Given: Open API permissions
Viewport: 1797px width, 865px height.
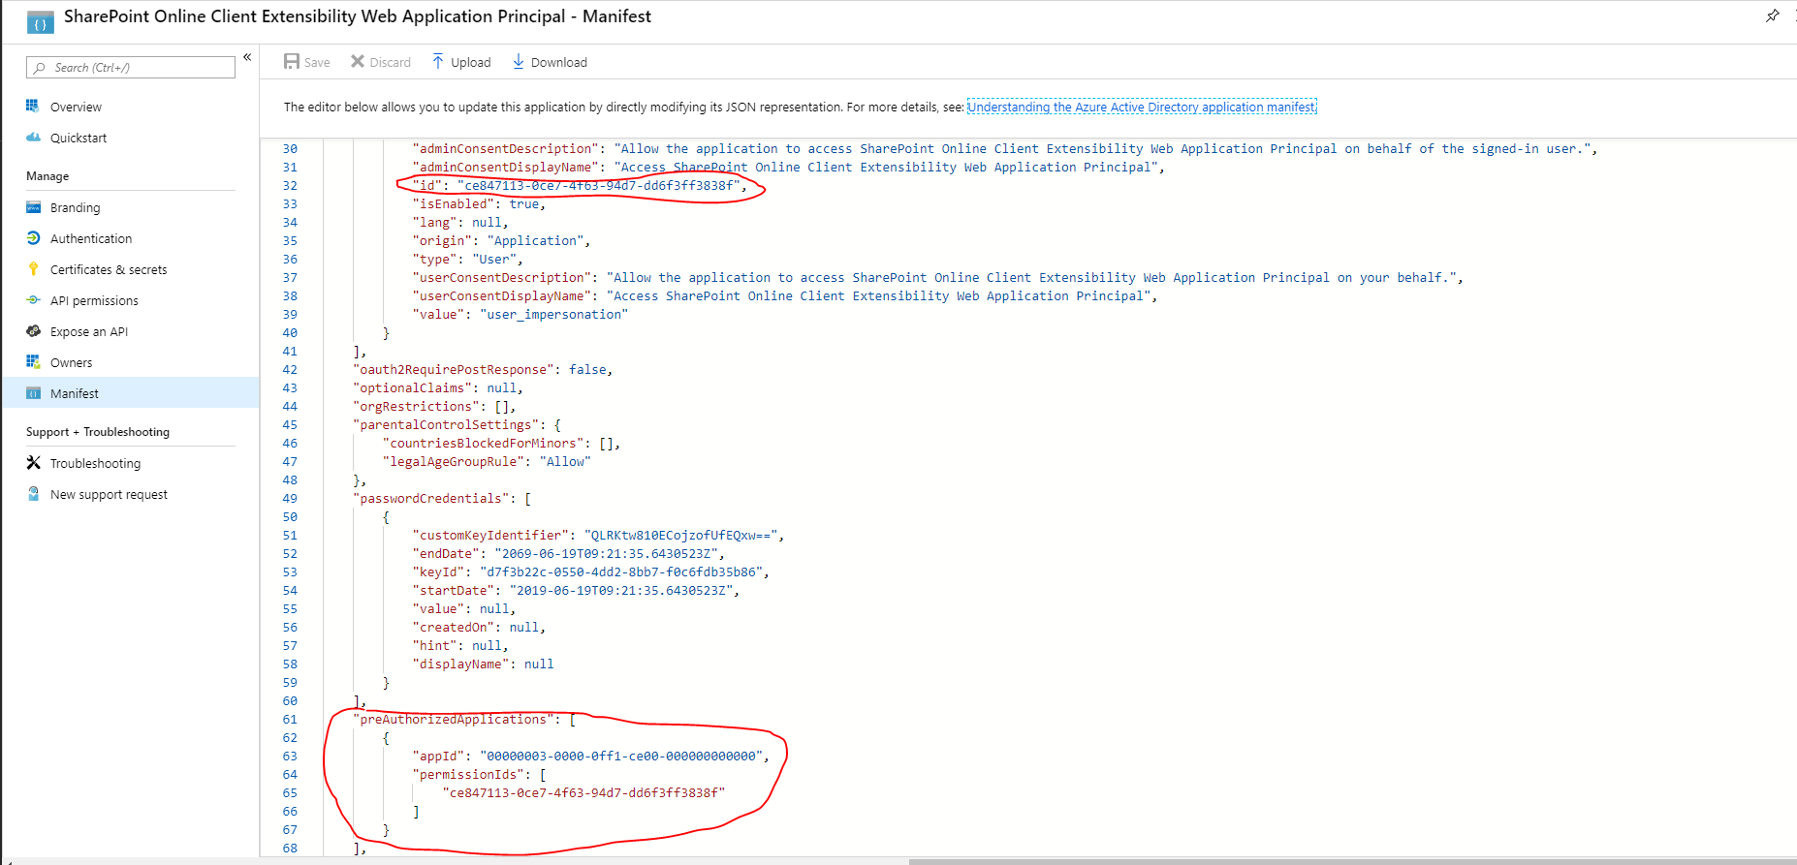Looking at the screenshot, I should [94, 300].
